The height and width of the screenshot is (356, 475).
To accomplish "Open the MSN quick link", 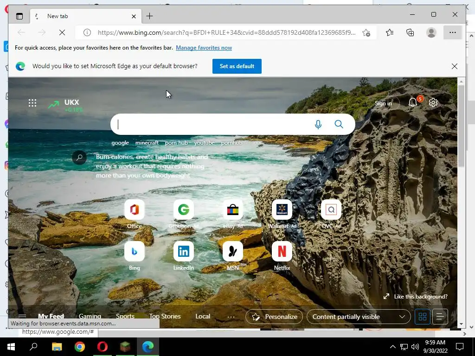I will 233,256.
